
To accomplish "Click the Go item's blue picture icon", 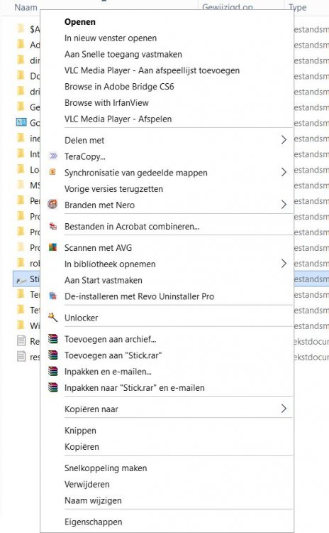I will 21,122.
